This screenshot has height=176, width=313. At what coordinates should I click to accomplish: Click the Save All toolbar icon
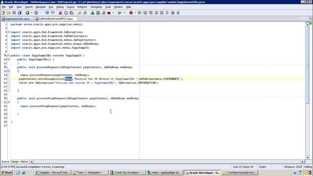[x=20, y=13]
